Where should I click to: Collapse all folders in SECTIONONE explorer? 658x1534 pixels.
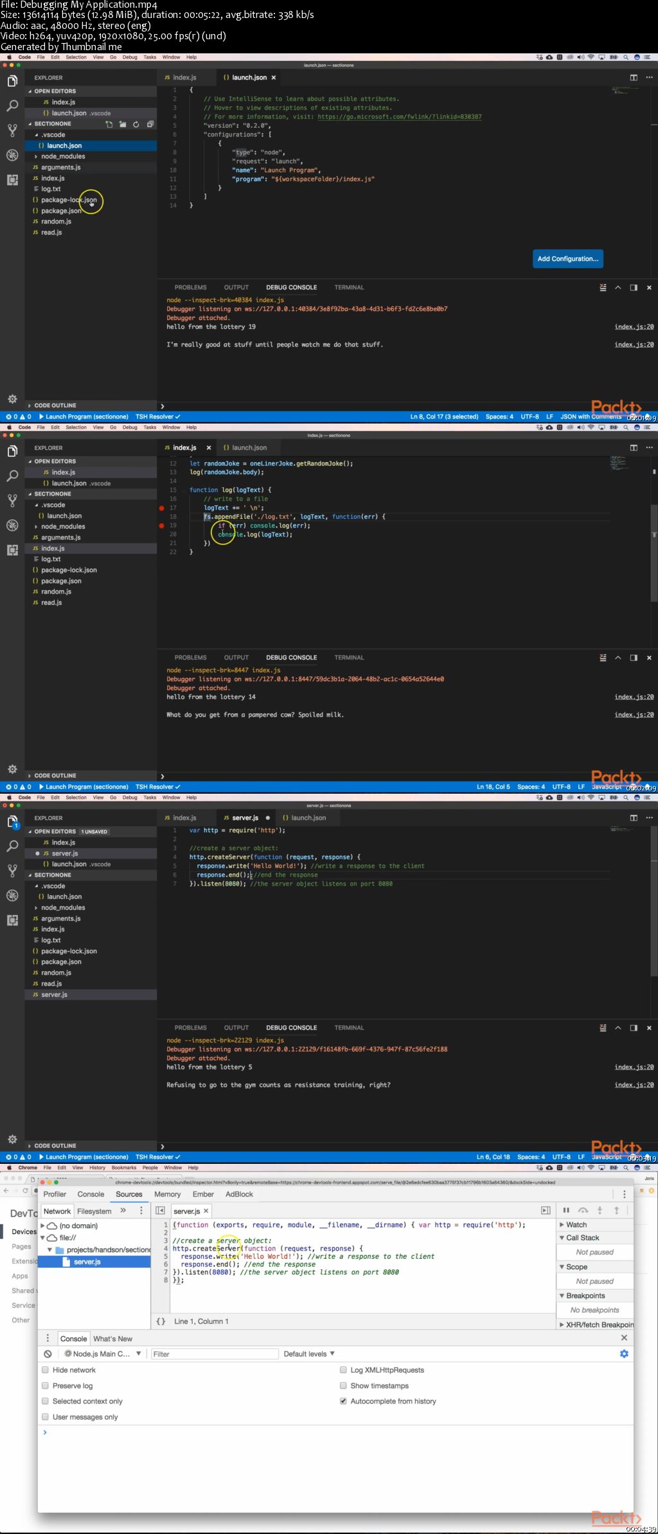point(150,124)
